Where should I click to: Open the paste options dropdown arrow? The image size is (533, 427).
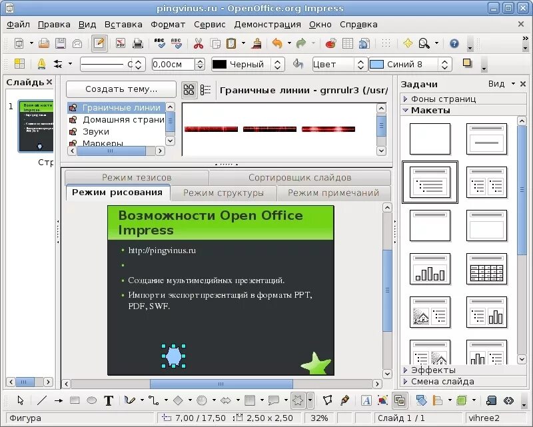243,43
